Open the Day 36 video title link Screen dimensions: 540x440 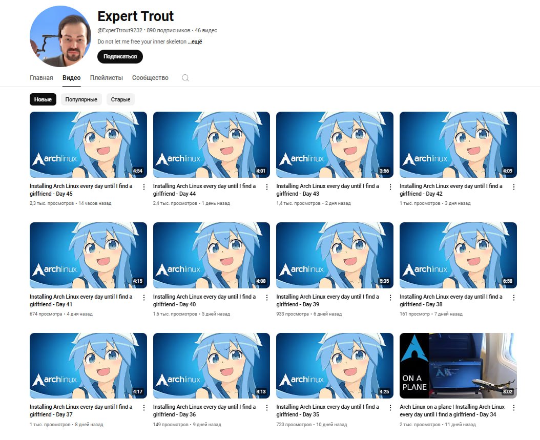(204, 410)
